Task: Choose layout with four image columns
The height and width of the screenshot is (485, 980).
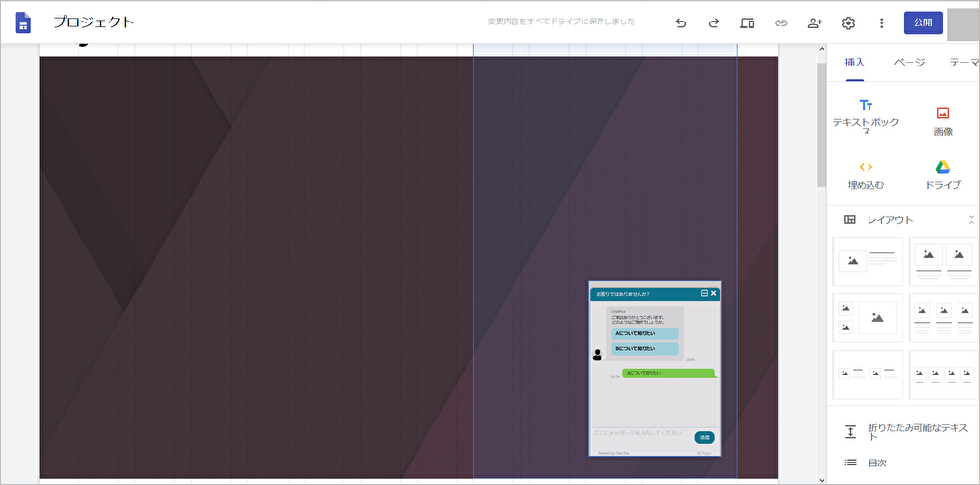Action: (x=944, y=375)
